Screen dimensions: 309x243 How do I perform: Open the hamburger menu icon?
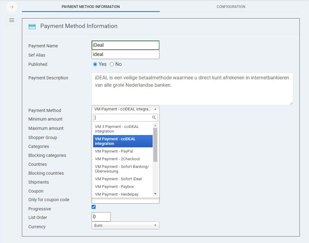pyautogui.click(x=12, y=20)
